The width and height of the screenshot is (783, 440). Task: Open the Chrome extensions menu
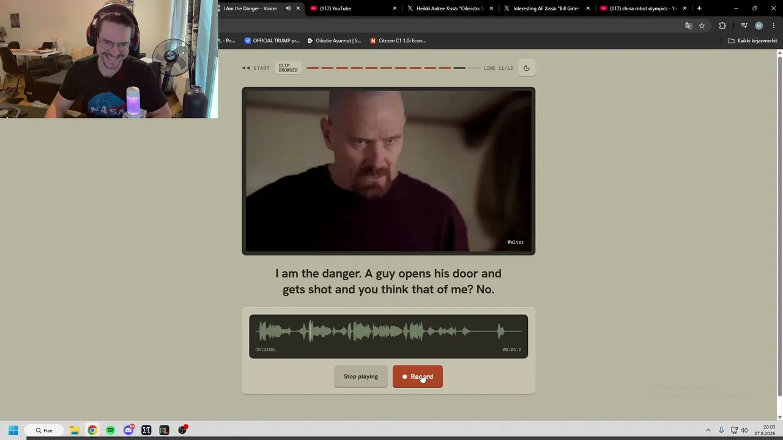click(x=722, y=26)
